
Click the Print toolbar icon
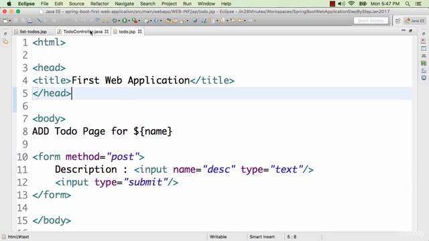tap(29, 21)
